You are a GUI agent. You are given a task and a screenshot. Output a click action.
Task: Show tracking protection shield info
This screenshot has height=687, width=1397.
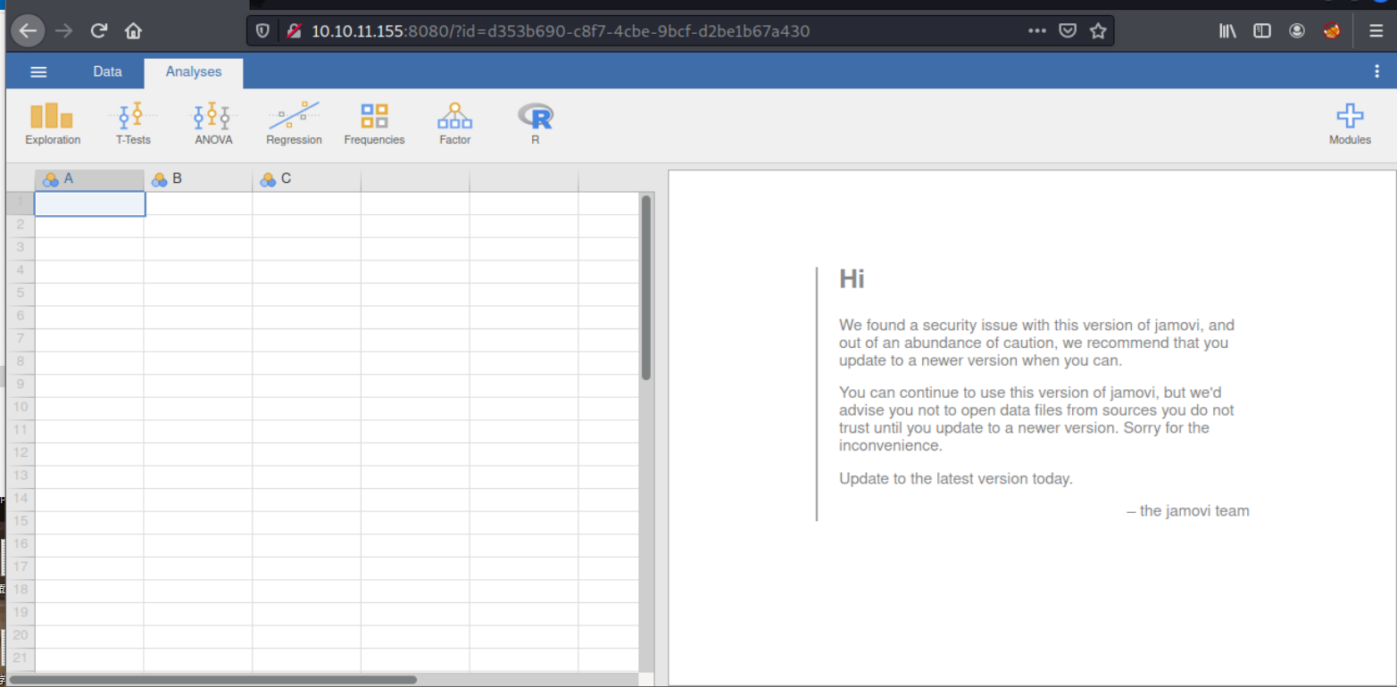coord(262,31)
